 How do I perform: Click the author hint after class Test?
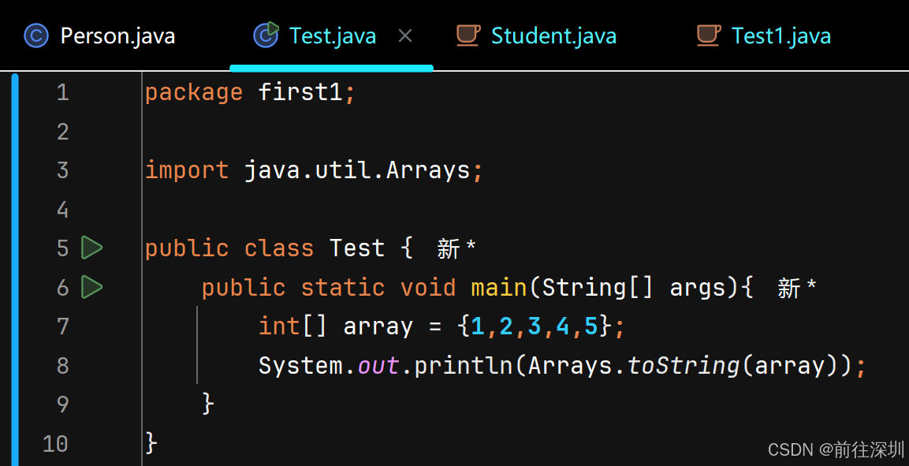456,248
